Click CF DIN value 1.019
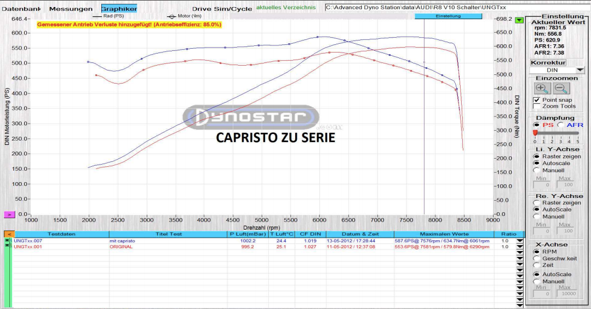The height and width of the screenshot is (309, 591). (310, 241)
